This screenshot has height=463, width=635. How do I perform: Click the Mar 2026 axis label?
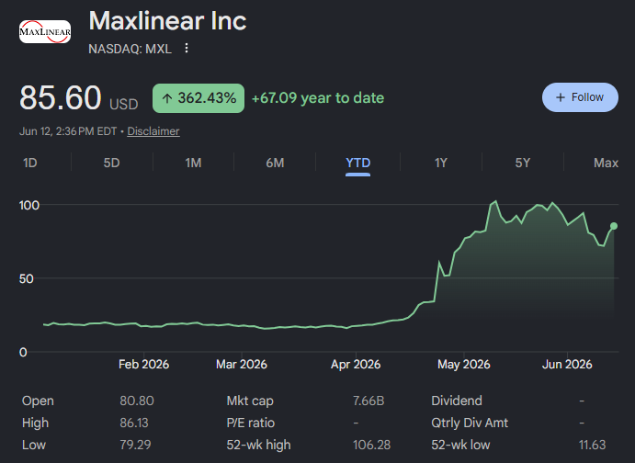tap(242, 365)
